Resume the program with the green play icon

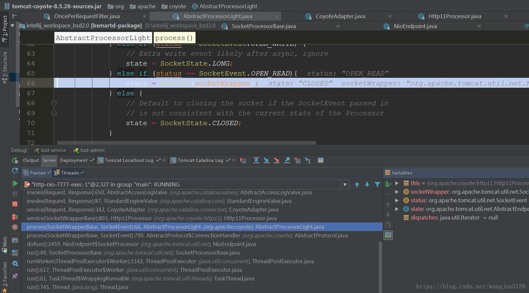[15, 183]
